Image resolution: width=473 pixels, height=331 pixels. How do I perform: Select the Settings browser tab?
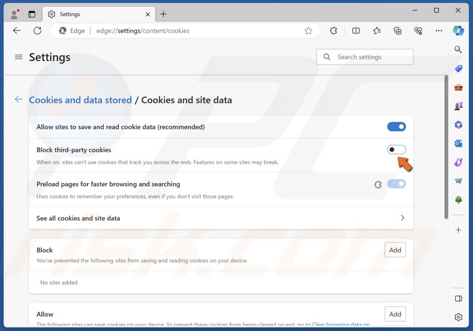(x=98, y=14)
